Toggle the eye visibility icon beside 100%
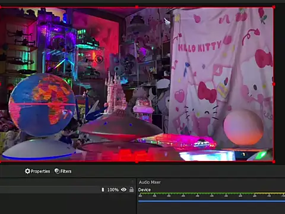 click(x=123, y=190)
